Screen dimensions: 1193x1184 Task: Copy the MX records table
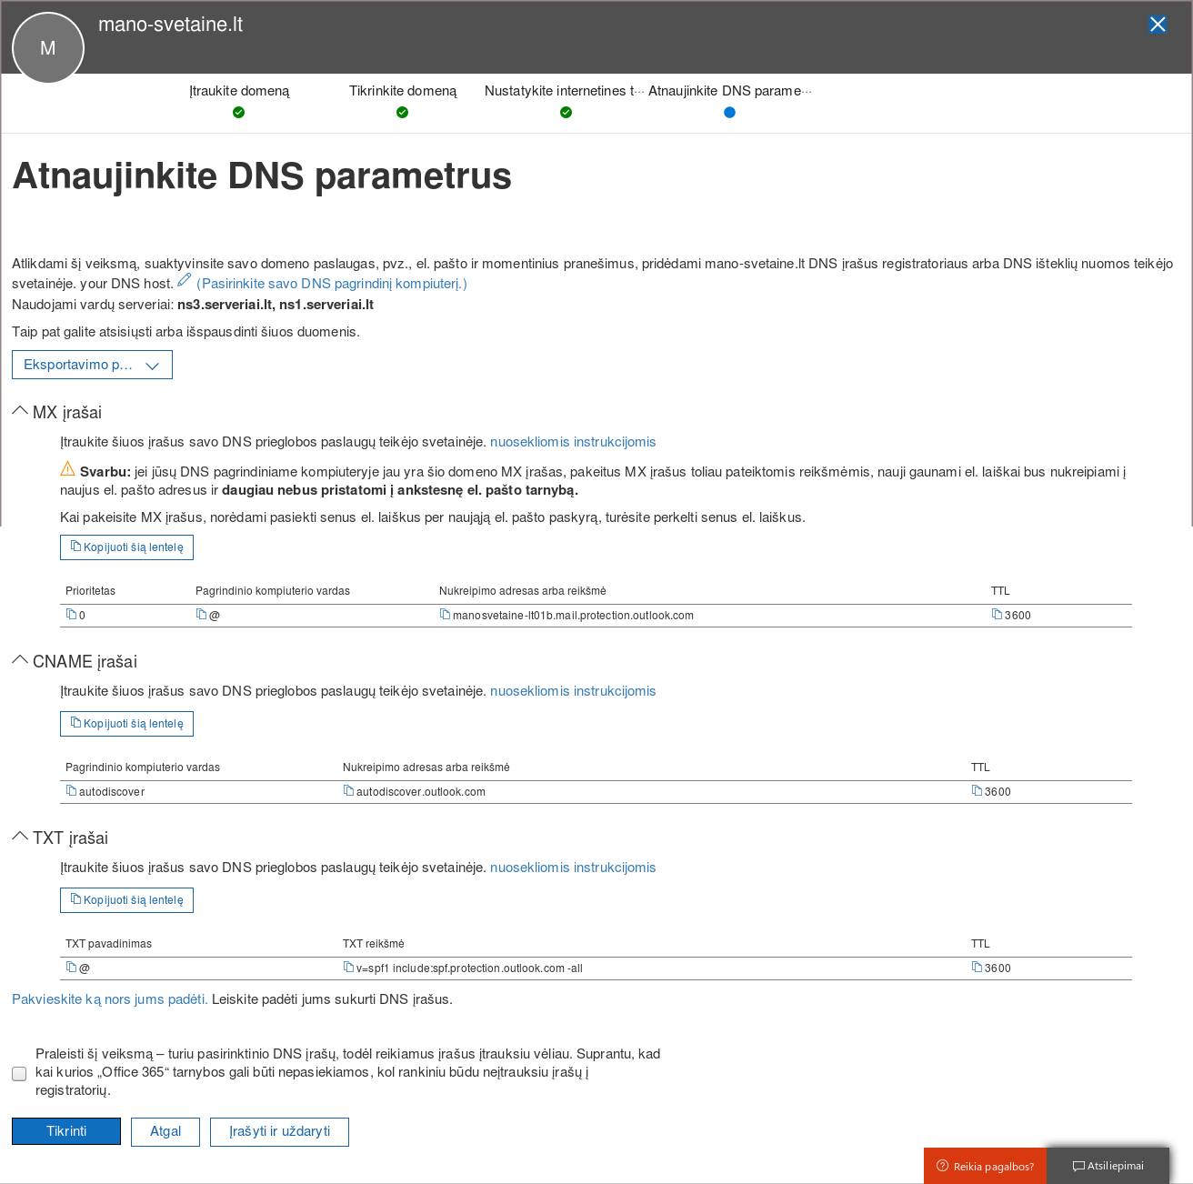[127, 547]
